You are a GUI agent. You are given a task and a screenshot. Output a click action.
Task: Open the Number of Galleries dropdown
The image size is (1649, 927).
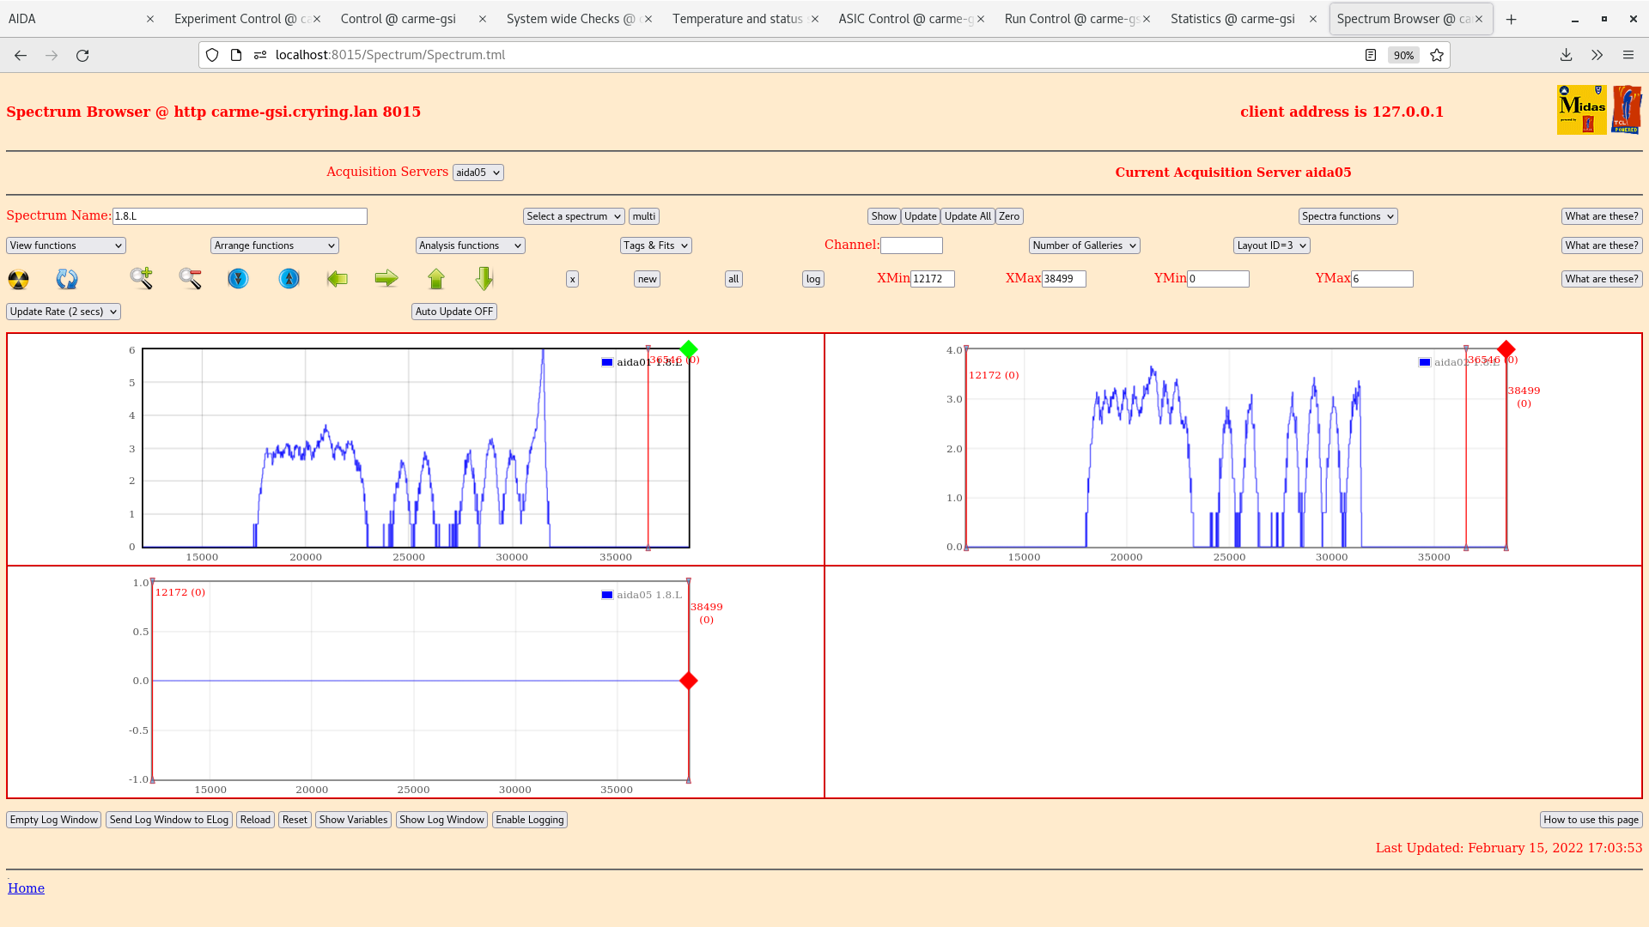tap(1085, 245)
